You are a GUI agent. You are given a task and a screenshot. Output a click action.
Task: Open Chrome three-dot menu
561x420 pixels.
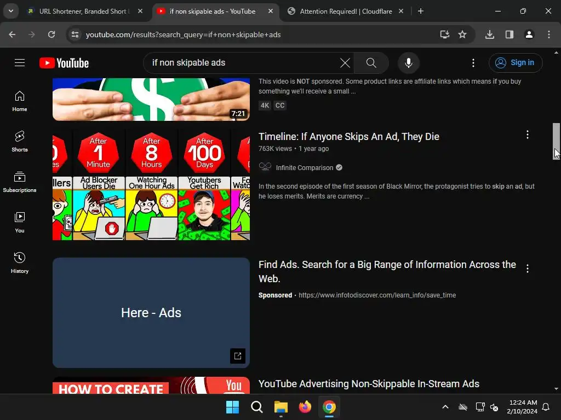[549, 34]
